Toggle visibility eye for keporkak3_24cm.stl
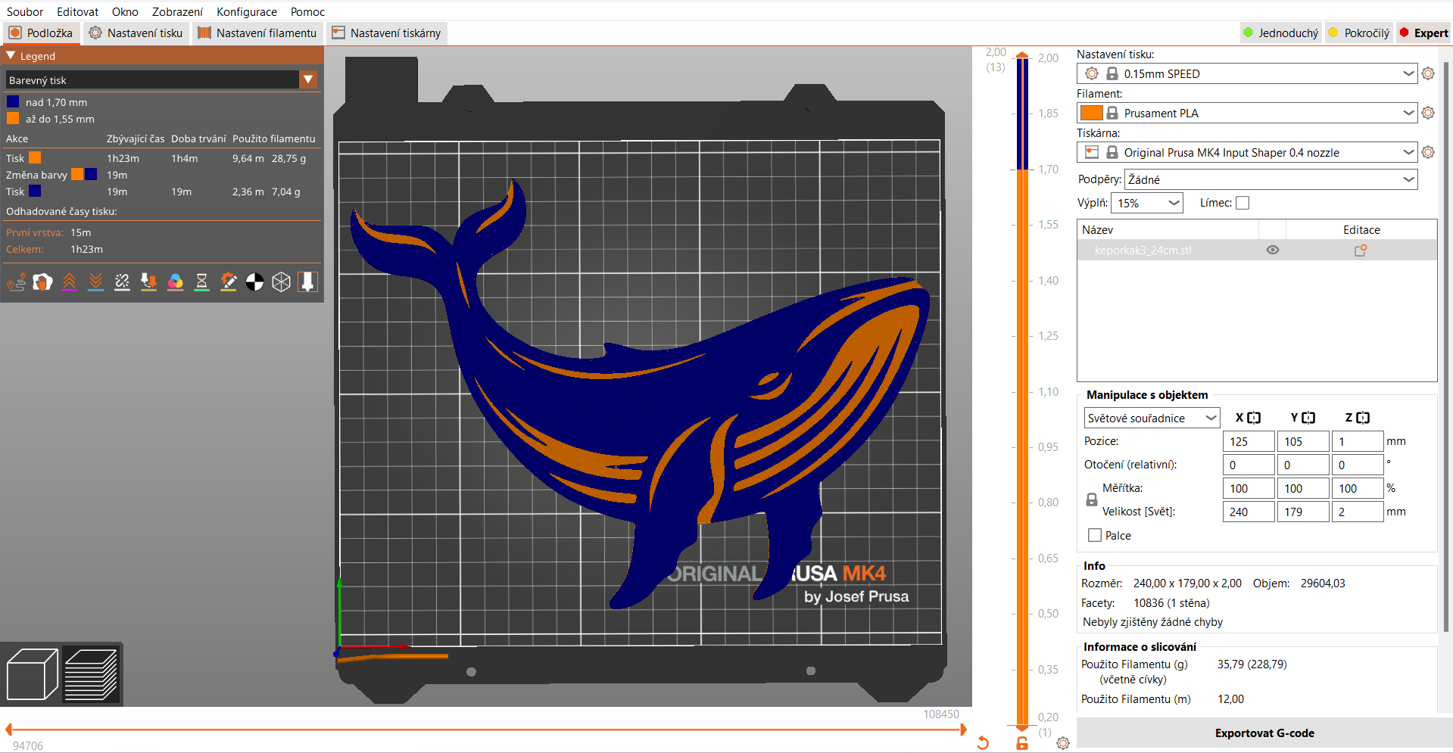Screen dimensions: 1453x753 point(1273,250)
